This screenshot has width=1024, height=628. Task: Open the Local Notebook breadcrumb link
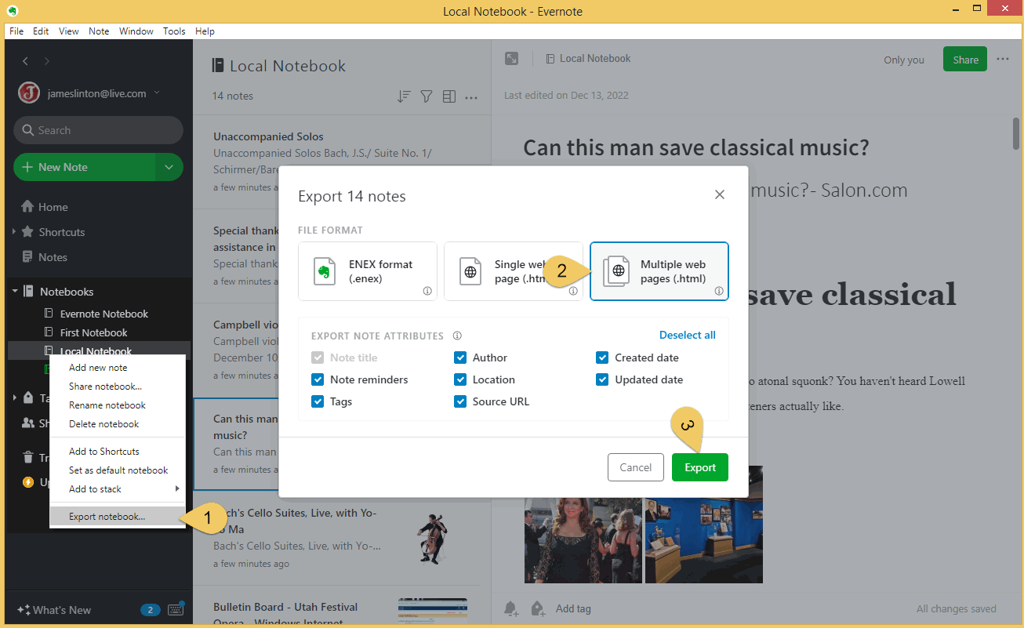pos(588,59)
